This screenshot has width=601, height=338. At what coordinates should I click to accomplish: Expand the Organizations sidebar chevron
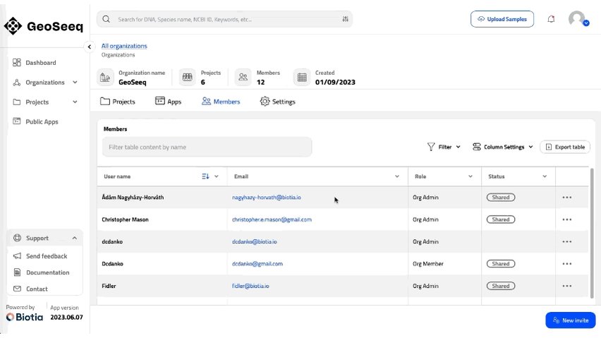pos(75,82)
